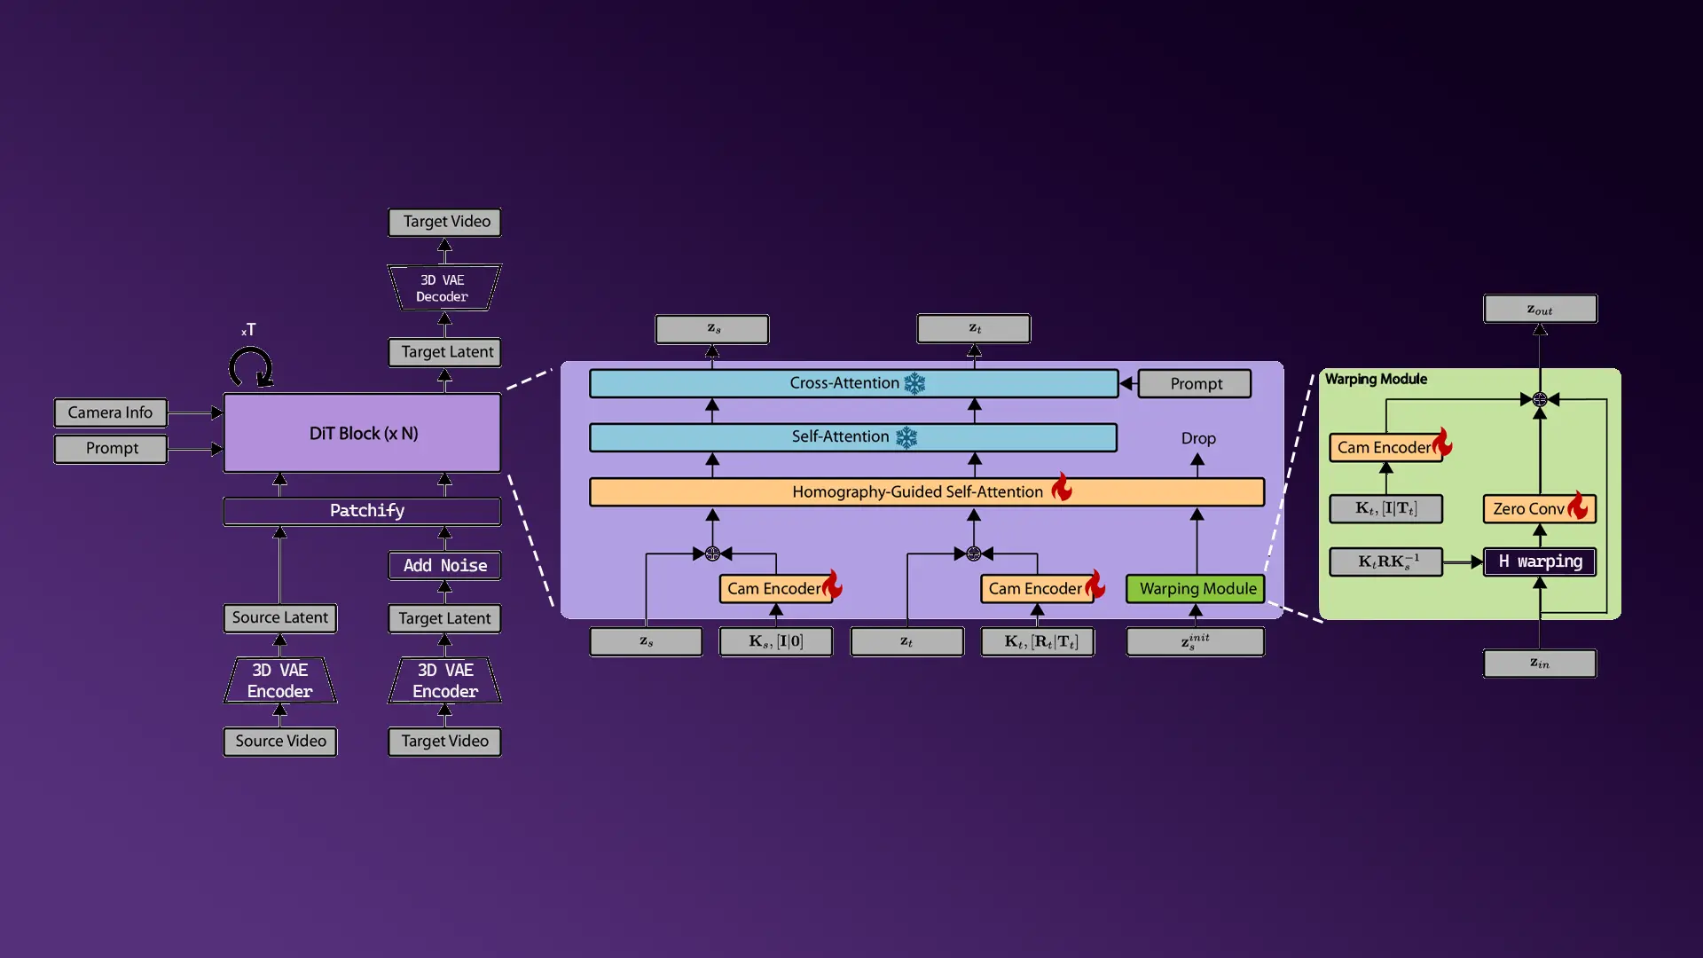Click the flame icon on Zero Conv

(x=1578, y=506)
